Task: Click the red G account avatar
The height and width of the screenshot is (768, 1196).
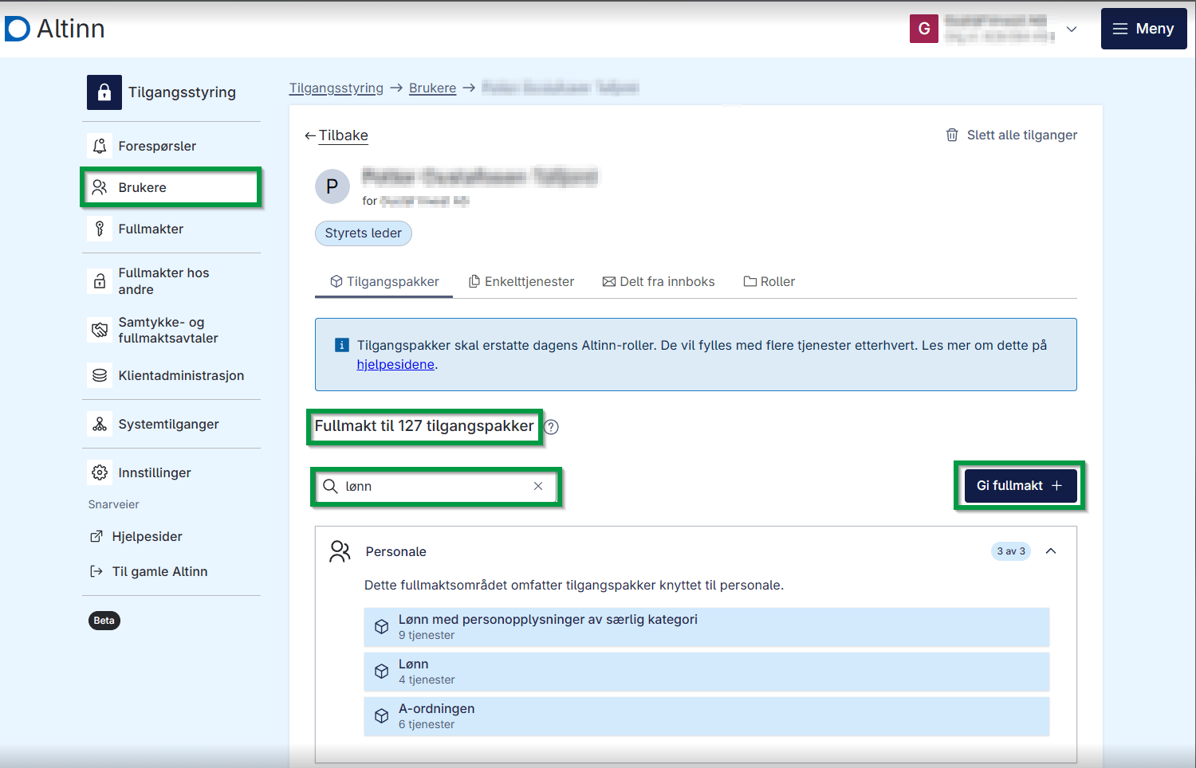Action: tap(924, 29)
